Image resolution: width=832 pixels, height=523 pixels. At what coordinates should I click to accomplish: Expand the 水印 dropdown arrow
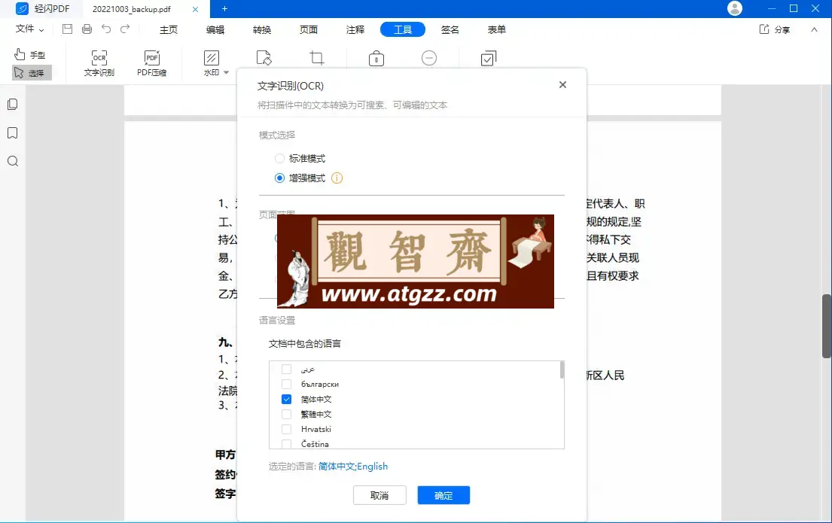click(x=226, y=73)
